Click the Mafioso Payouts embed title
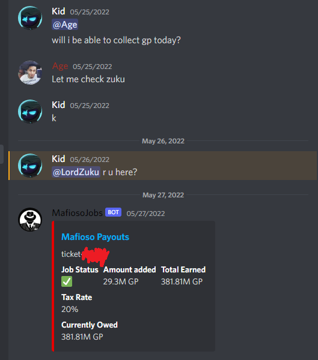 click(95, 237)
